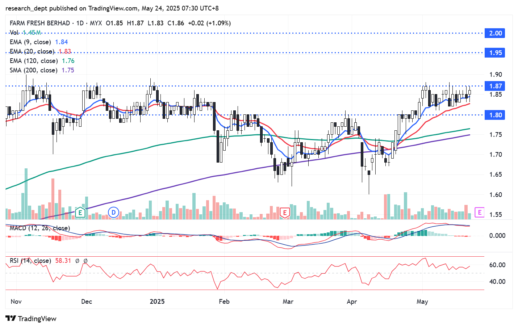518x328 pixels.
Task: Select the Feb label on the time axis
Action: (x=224, y=302)
